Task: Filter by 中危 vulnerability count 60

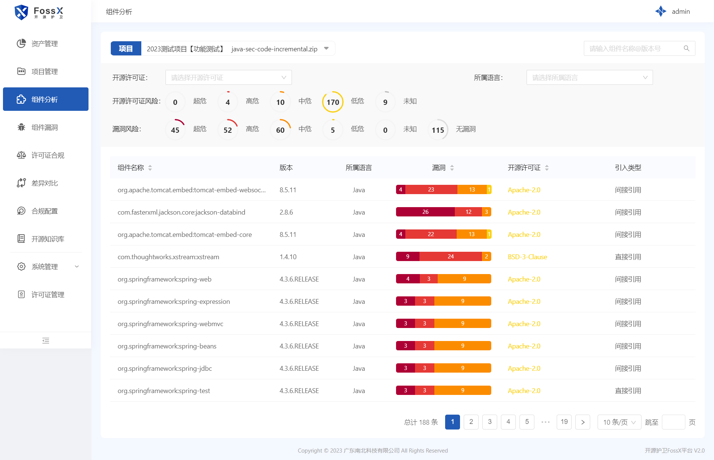Action: tap(280, 129)
